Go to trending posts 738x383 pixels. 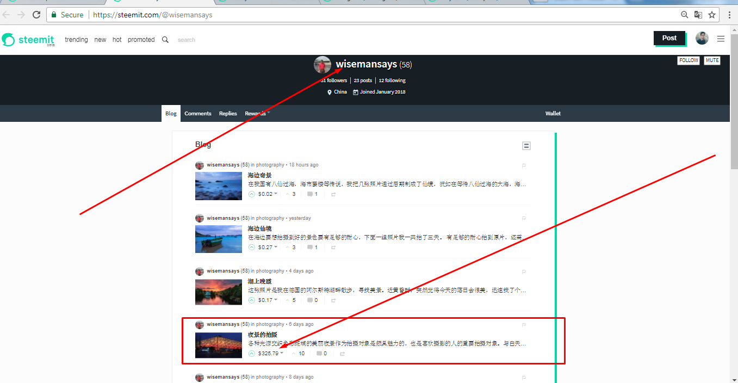coord(76,40)
